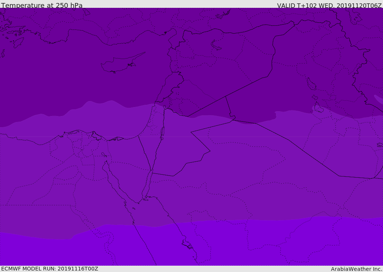This screenshot has width=383, height=272.
Task: Click the 'ECMWF MODEL RUN: 20191116T00Z' text
Action: [50, 269]
